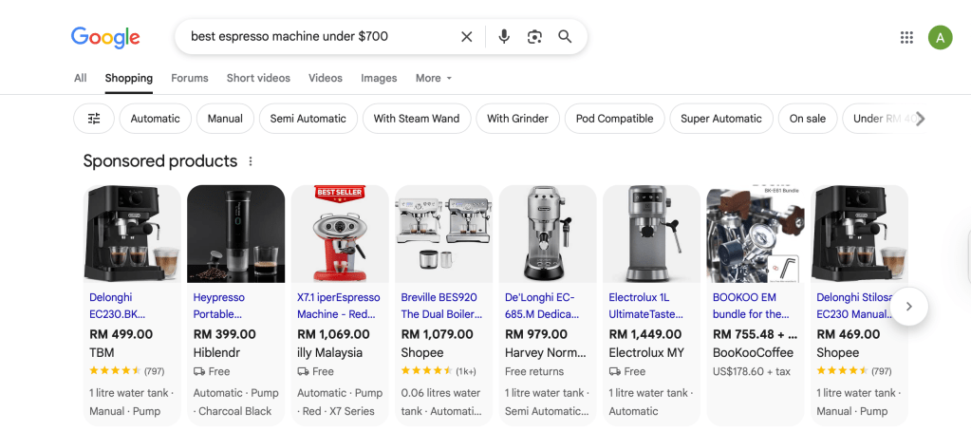
Task: Expand the More search tabs dropdown
Action: click(x=434, y=78)
